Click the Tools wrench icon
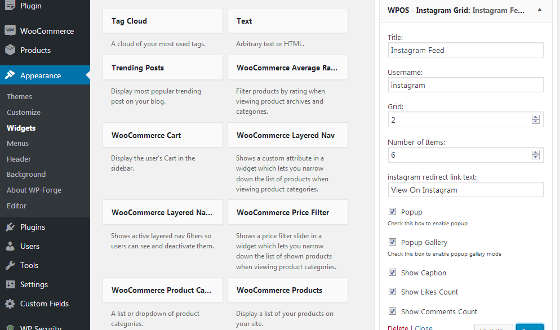The width and height of the screenshot is (560, 330). pyautogui.click(x=10, y=265)
